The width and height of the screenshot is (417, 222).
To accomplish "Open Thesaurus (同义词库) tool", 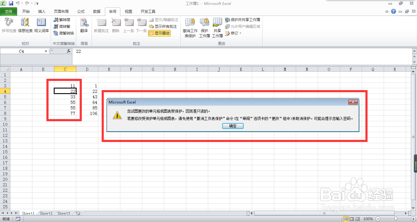I will coord(42,25).
